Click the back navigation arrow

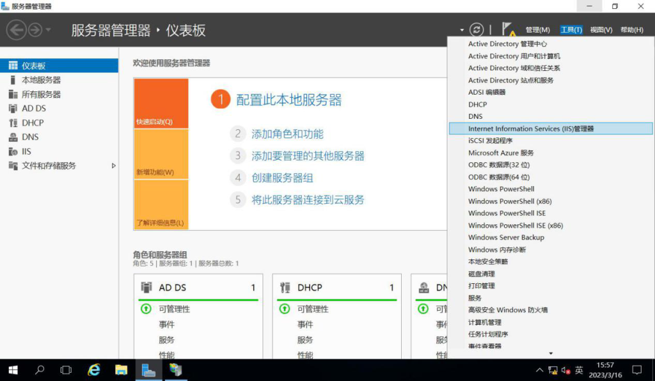tap(16, 30)
